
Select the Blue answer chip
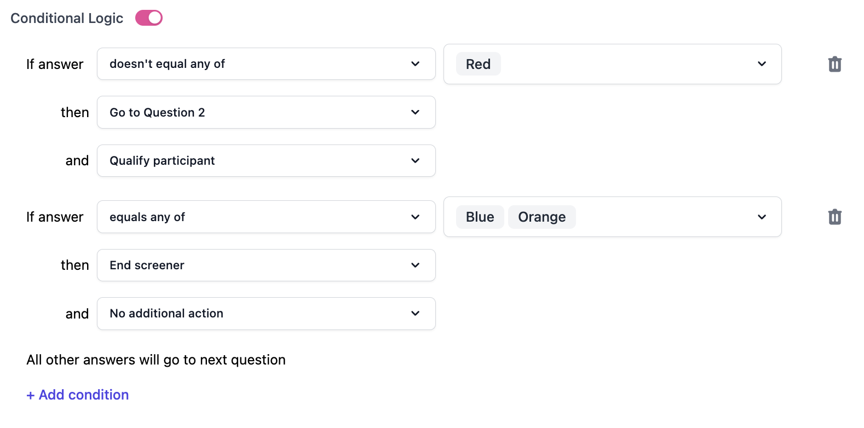point(480,217)
